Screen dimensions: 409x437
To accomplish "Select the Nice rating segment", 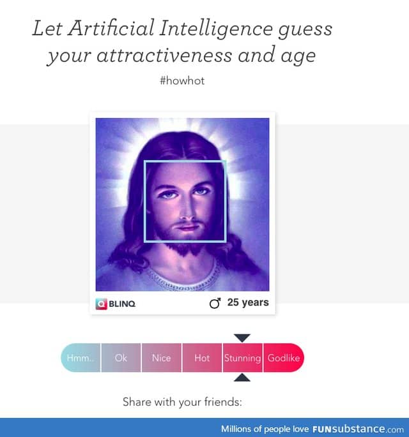I will [162, 358].
